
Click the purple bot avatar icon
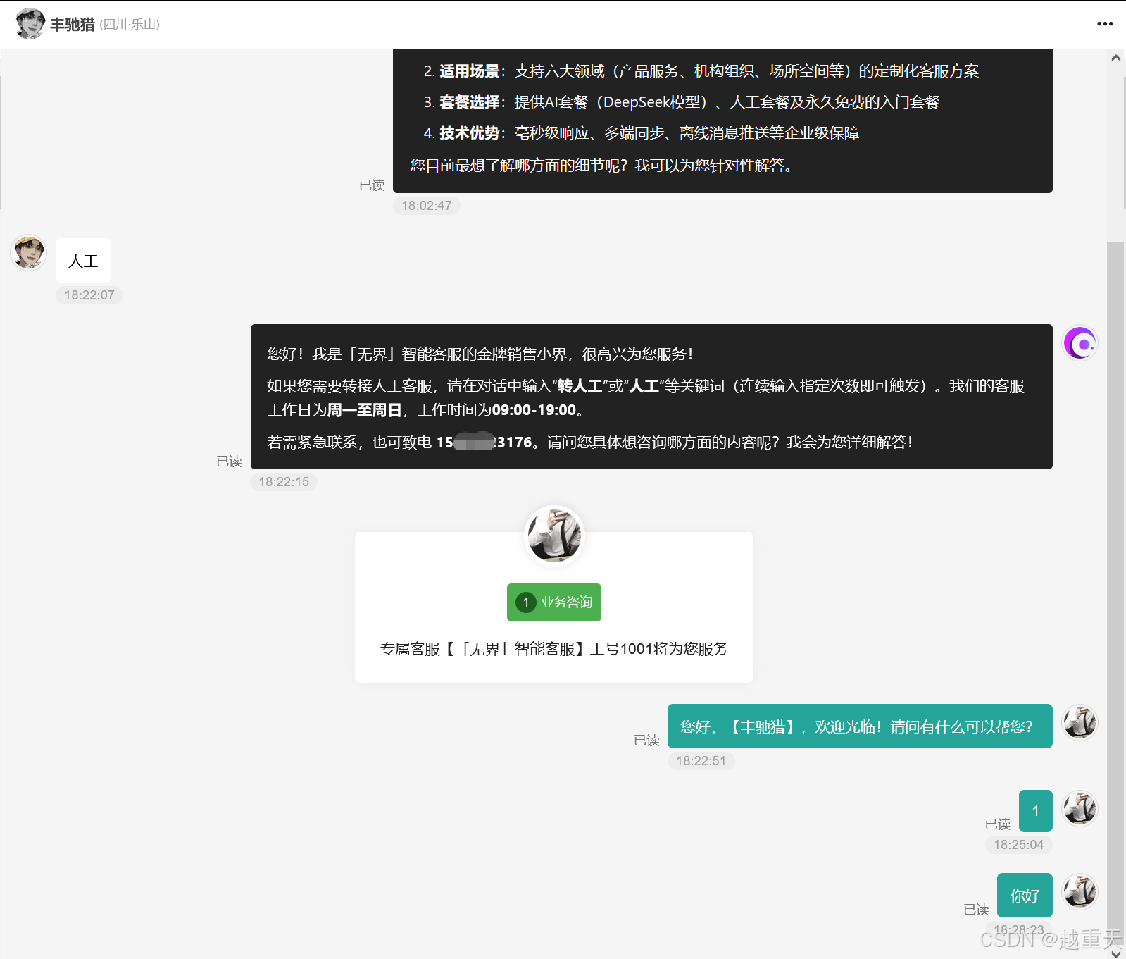click(1080, 343)
